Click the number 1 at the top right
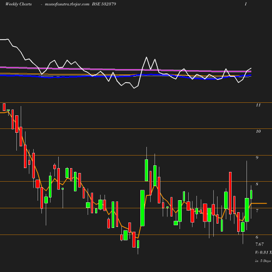Viewport: 272px width, 272px height. click(x=246, y=4)
